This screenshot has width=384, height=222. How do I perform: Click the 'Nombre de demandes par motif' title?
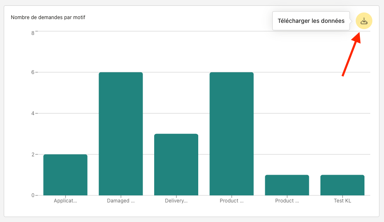point(48,17)
